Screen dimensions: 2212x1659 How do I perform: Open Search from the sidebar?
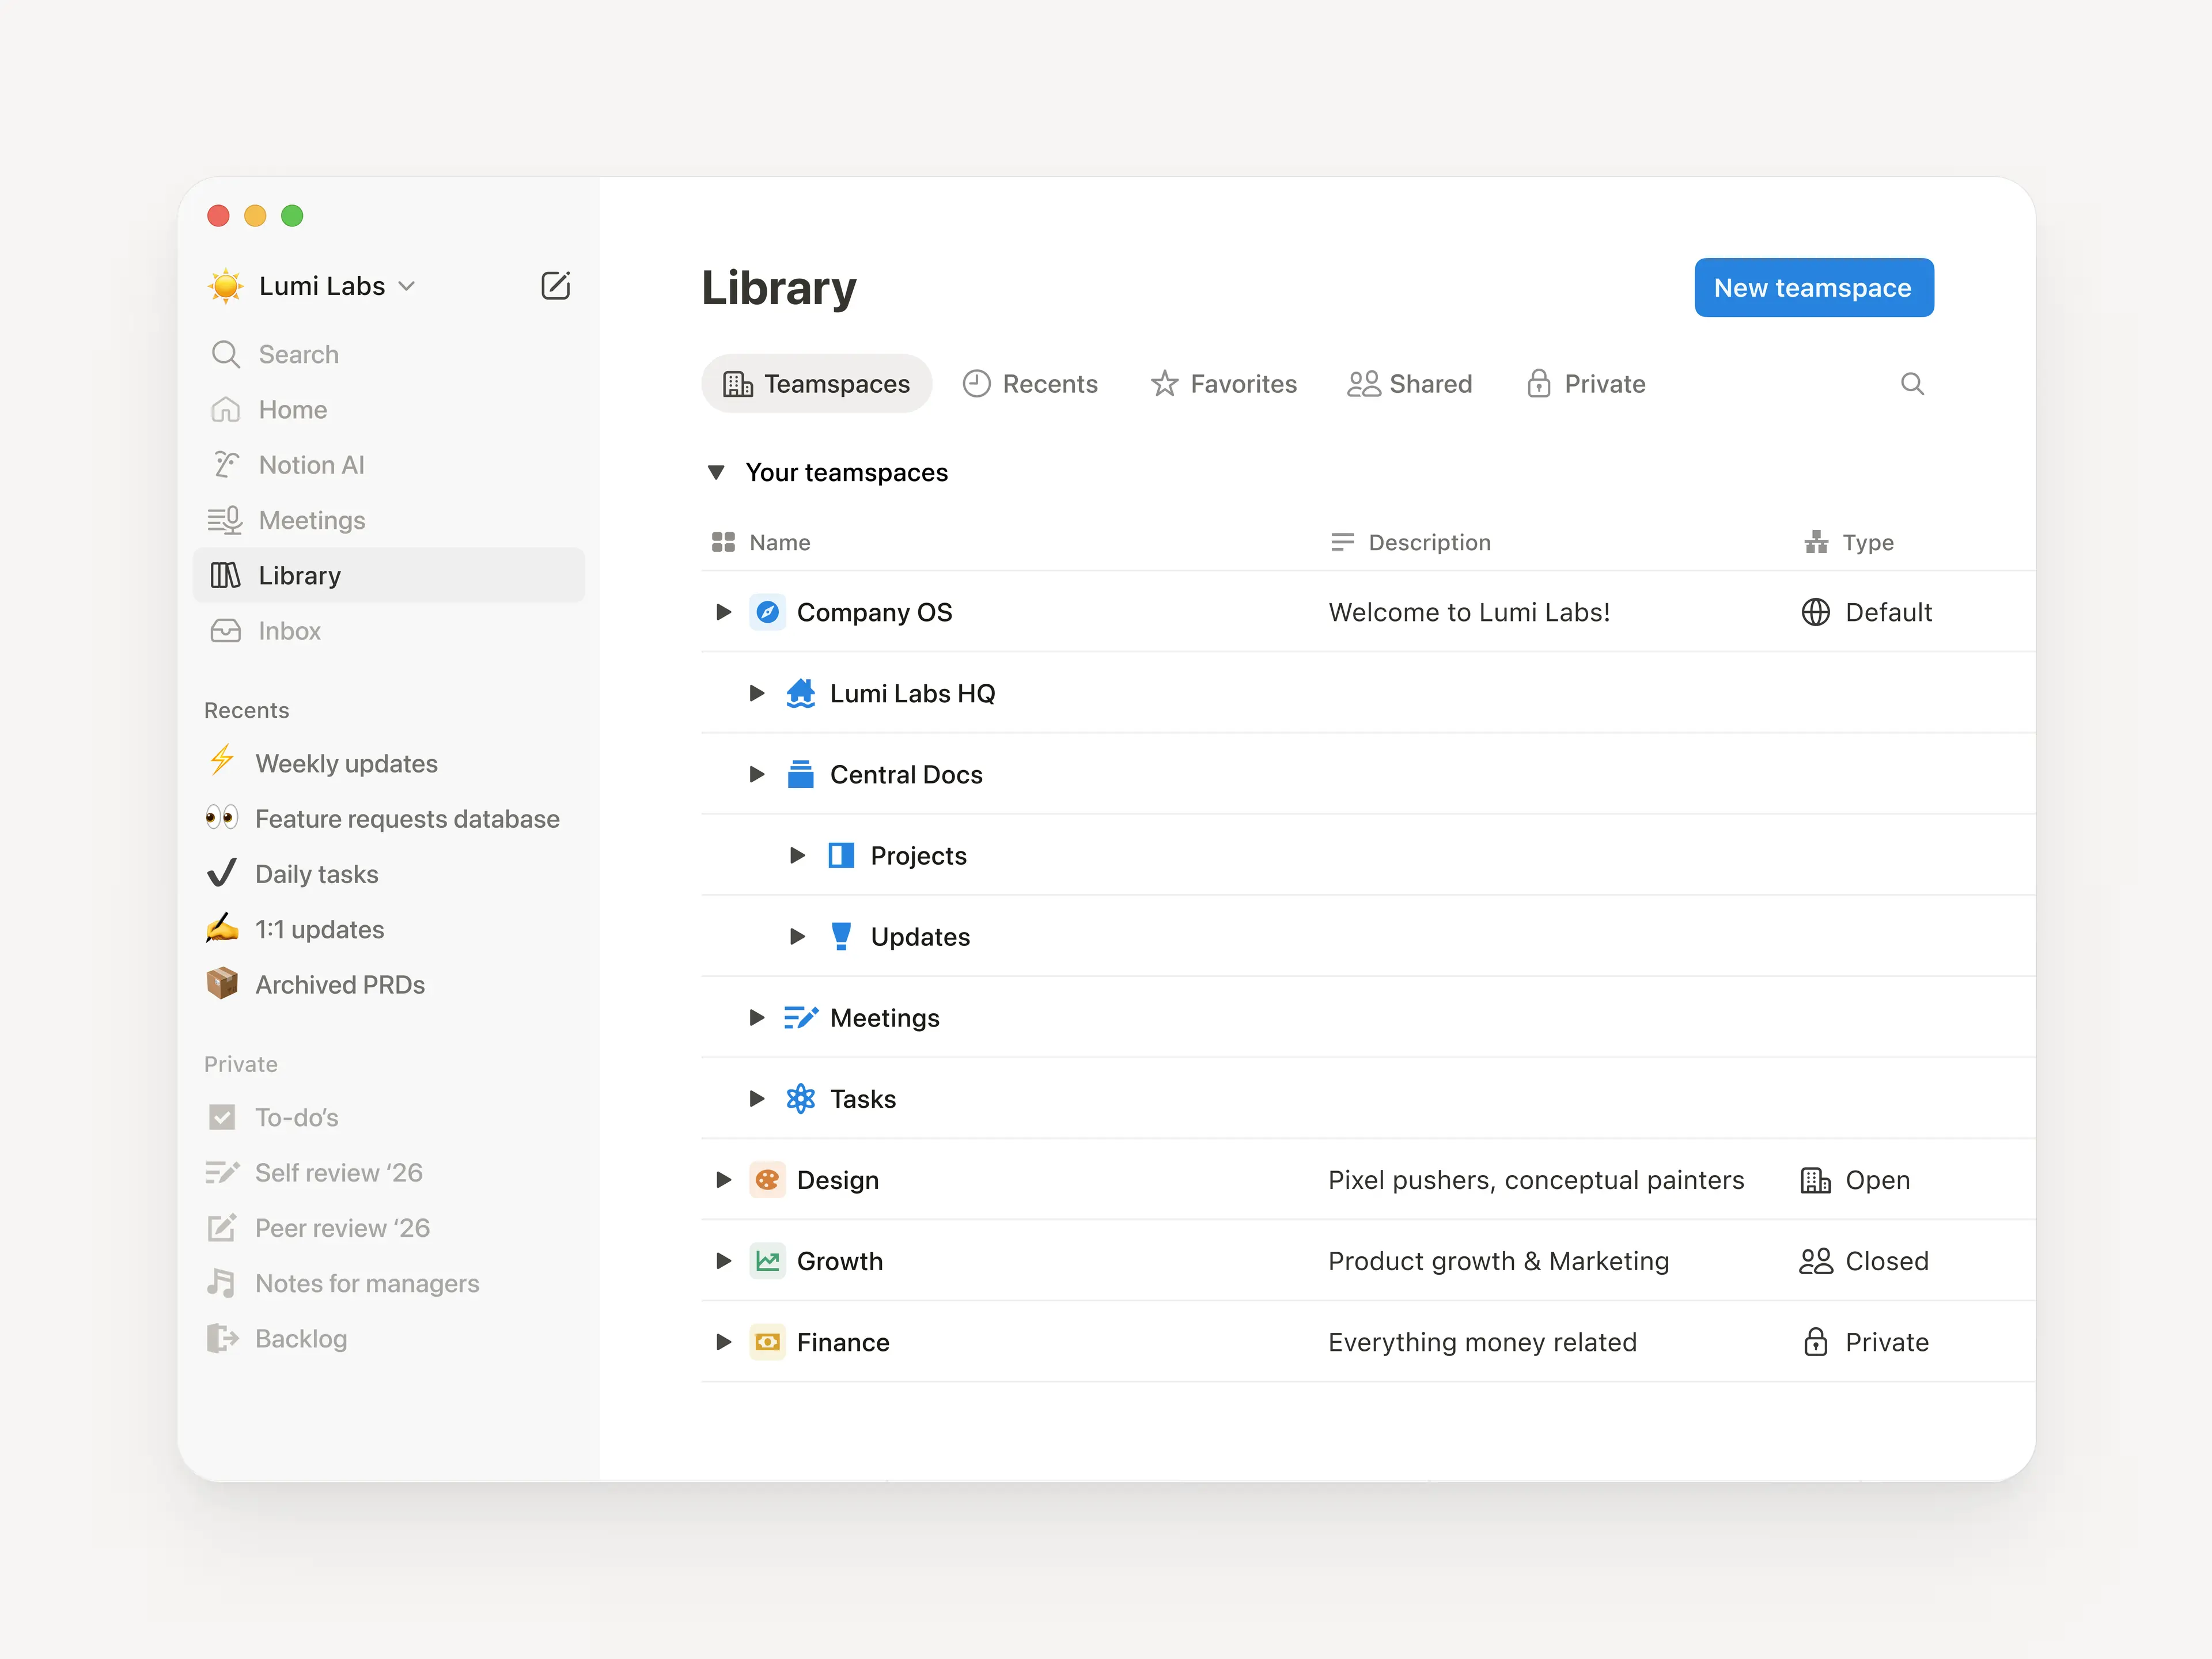point(297,354)
